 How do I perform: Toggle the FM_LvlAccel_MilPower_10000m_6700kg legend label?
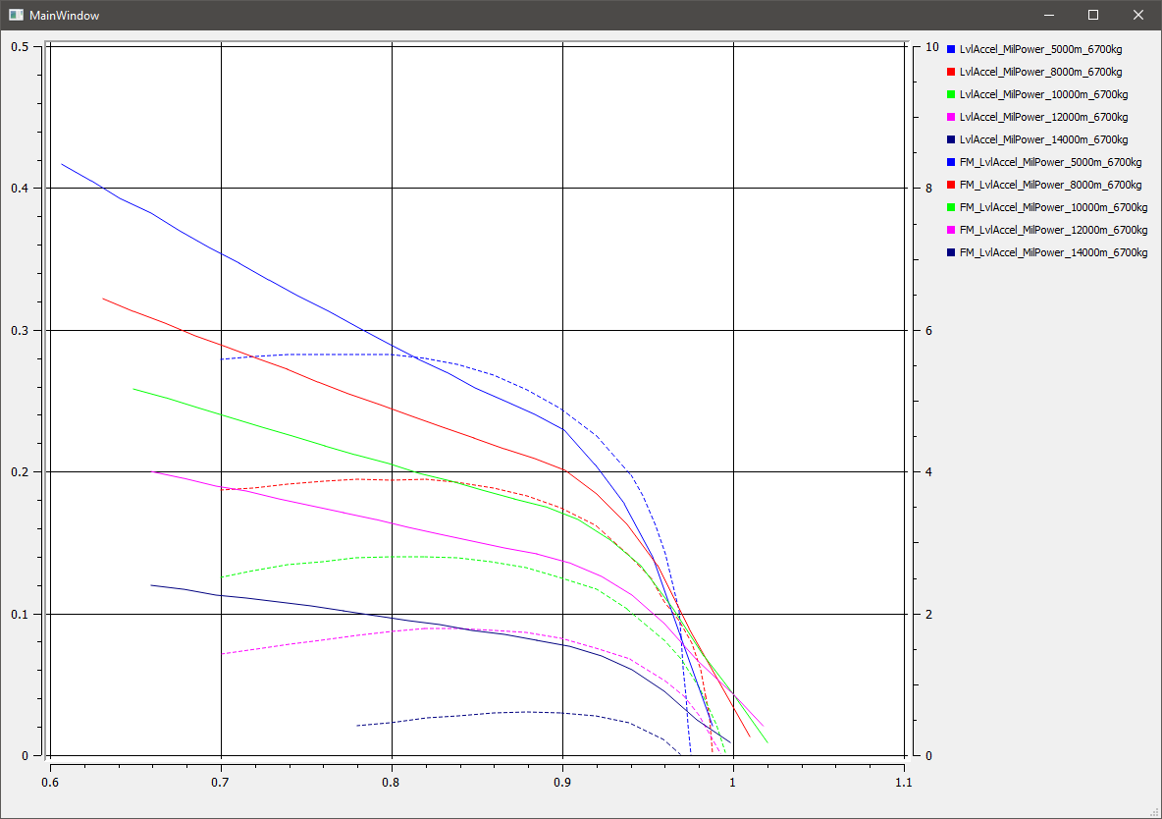tap(1053, 207)
